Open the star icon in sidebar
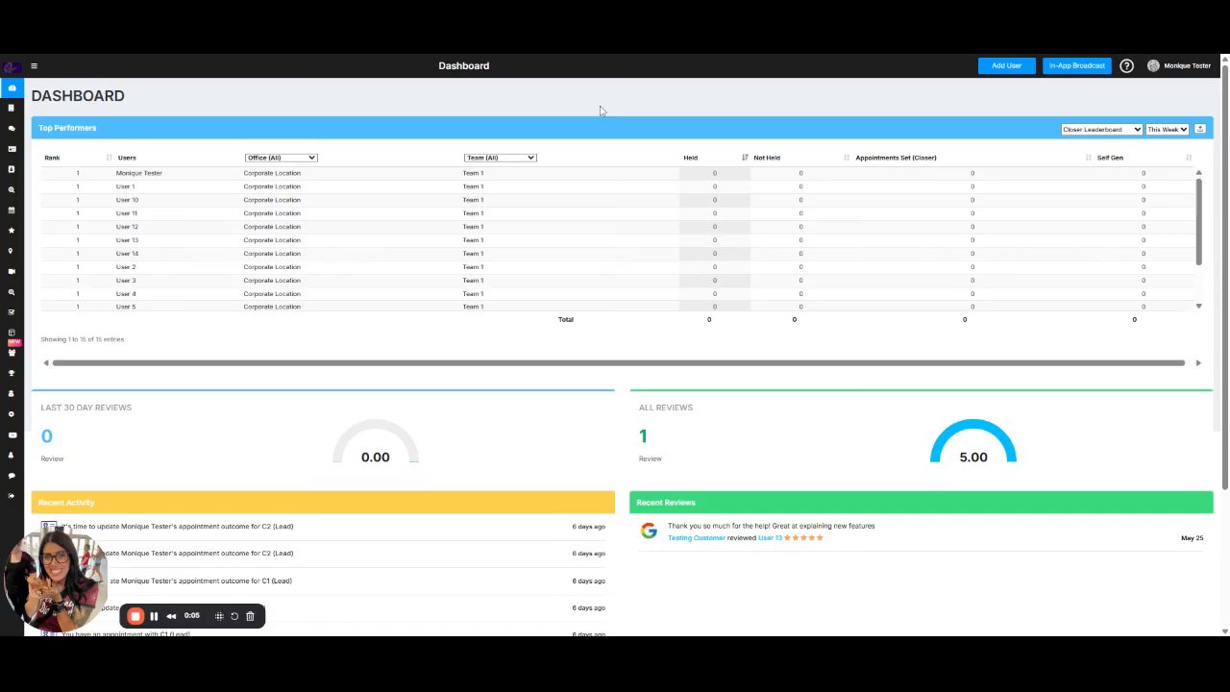 (12, 231)
